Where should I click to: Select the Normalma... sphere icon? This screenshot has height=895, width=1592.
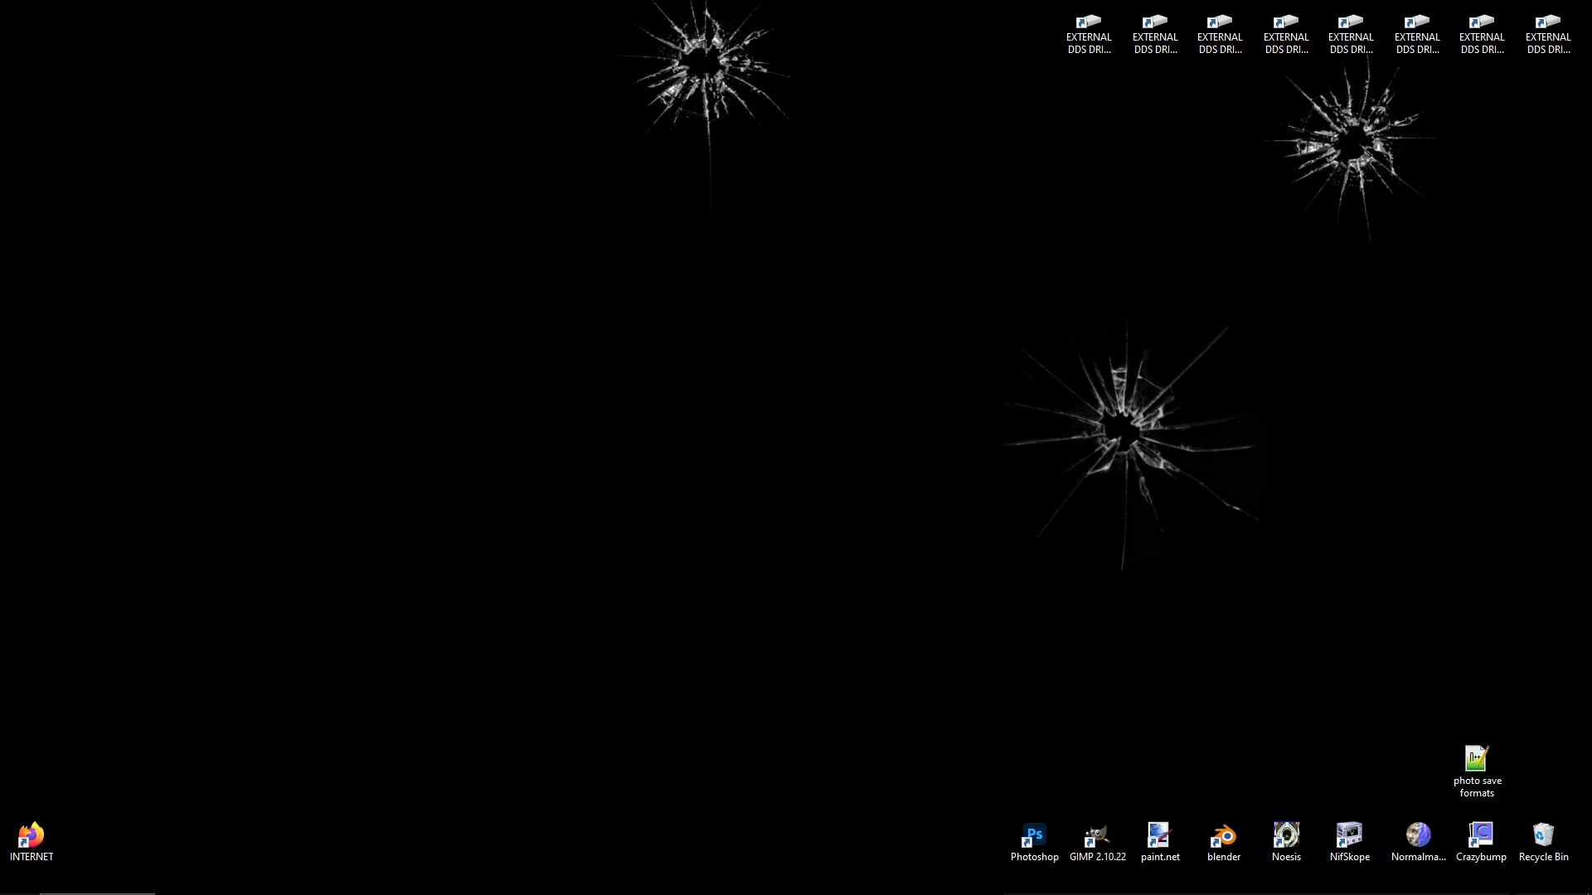point(1418,835)
